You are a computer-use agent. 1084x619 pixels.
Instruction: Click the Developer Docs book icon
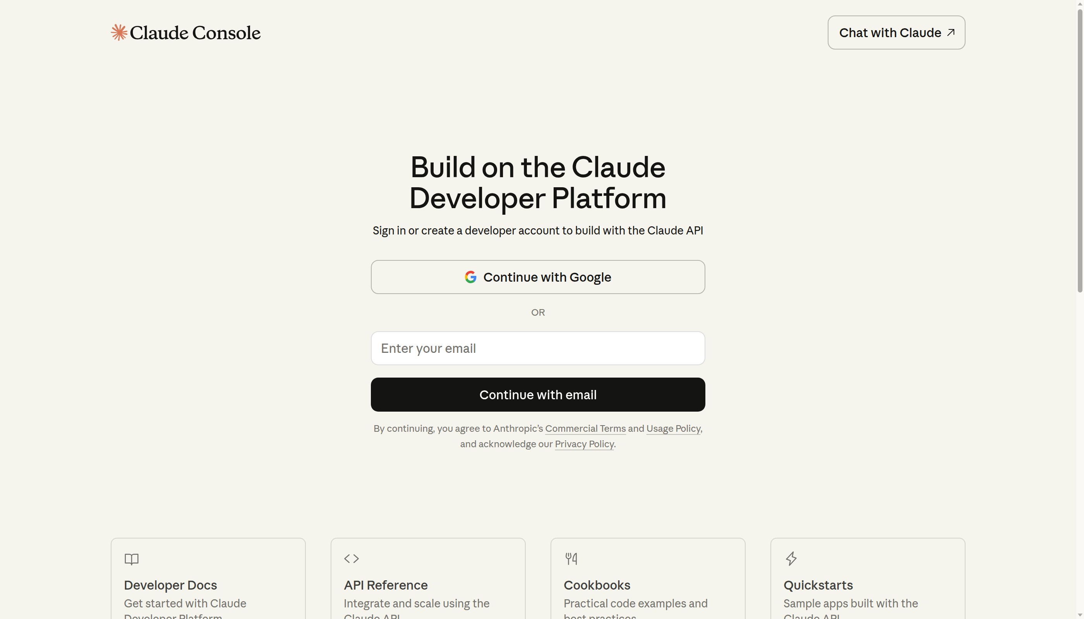point(132,559)
